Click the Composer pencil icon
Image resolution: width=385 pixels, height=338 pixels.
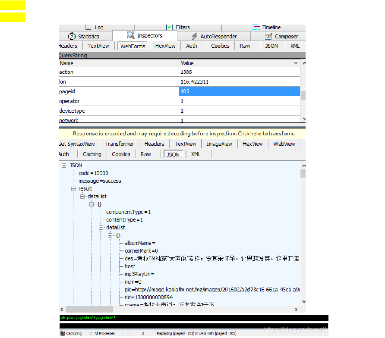point(268,36)
